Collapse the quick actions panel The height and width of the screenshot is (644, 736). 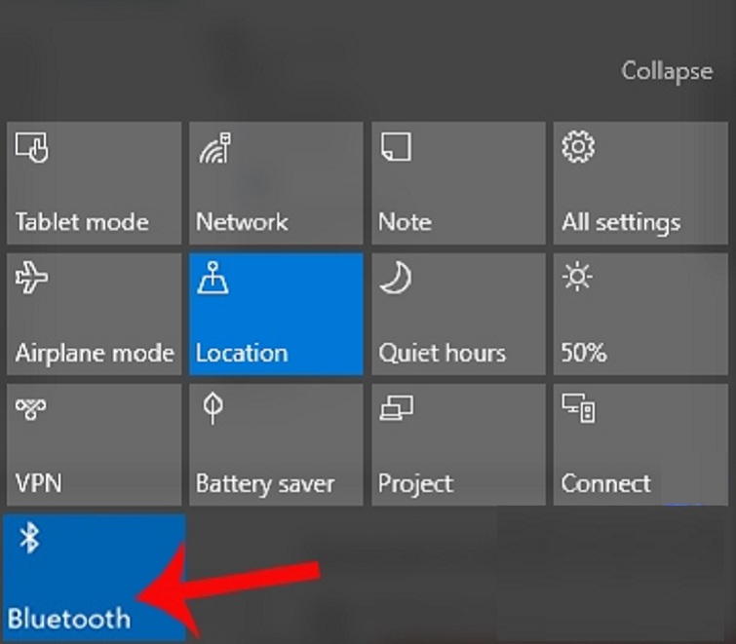(x=667, y=72)
